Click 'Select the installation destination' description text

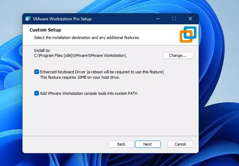87,38
